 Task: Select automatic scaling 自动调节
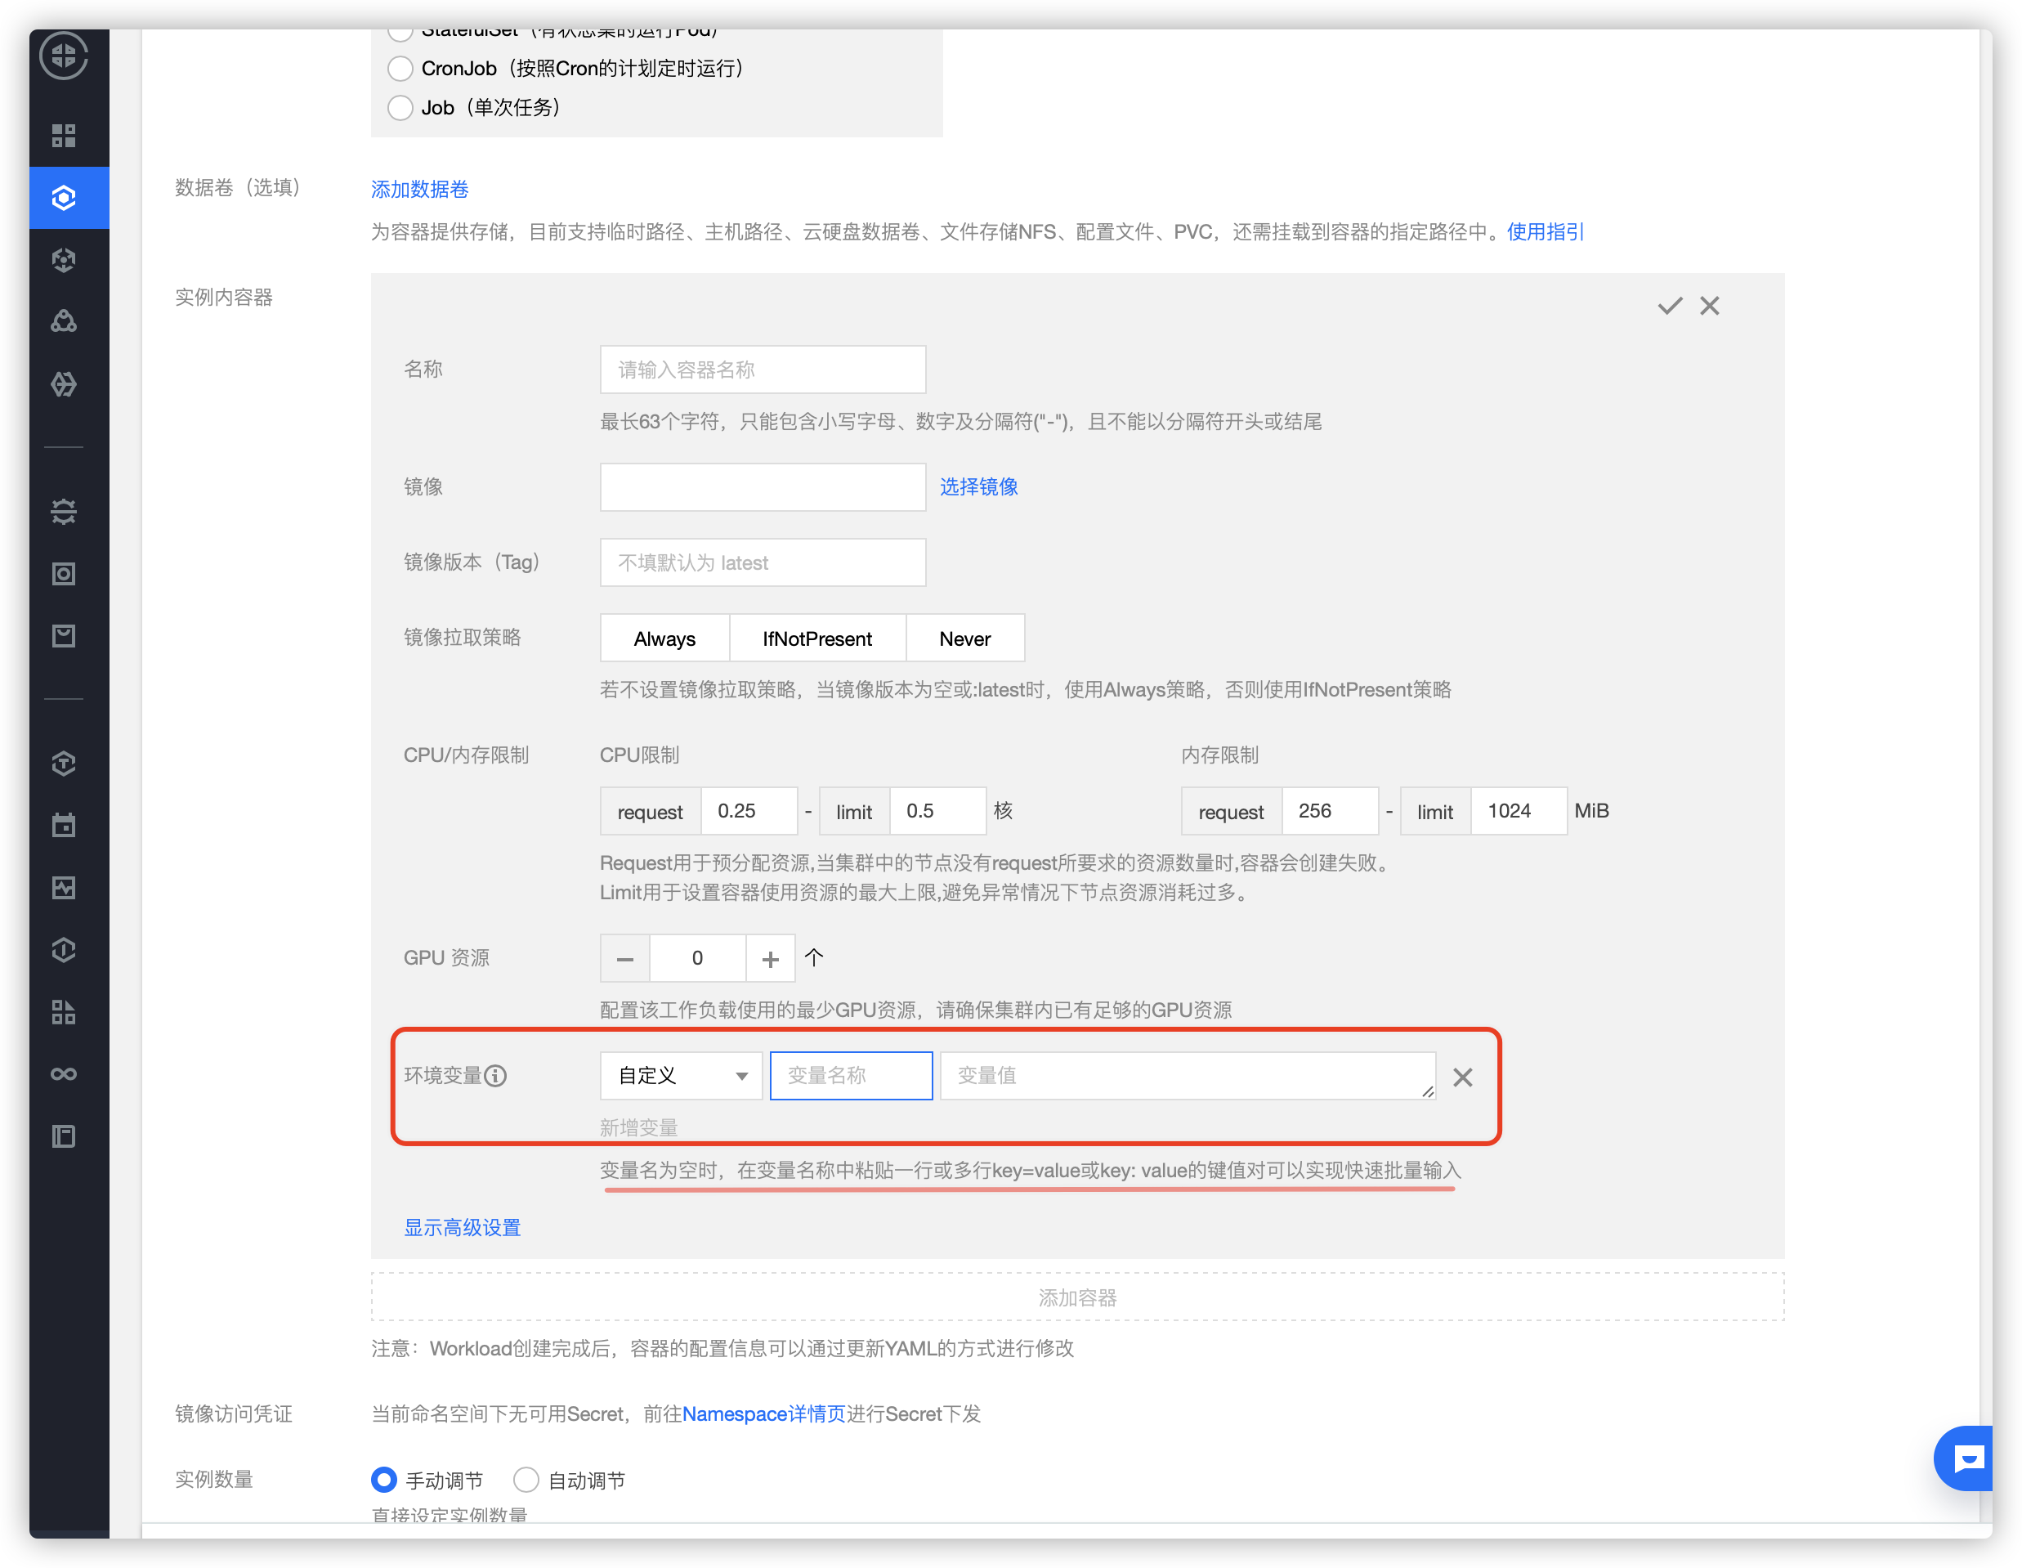pos(526,1480)
